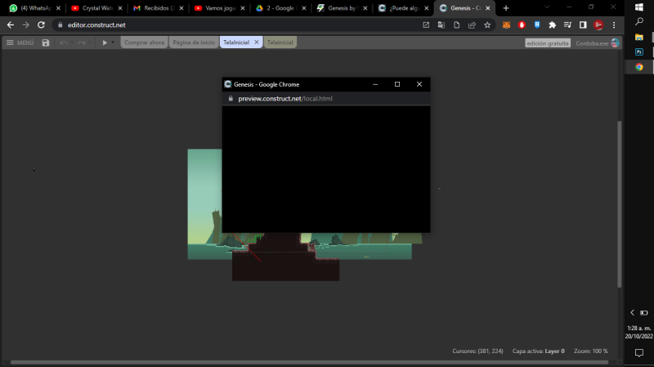654x367 pixels.
Task: Switch to the Crystal Waters YouTube tab
Action: 96,8
